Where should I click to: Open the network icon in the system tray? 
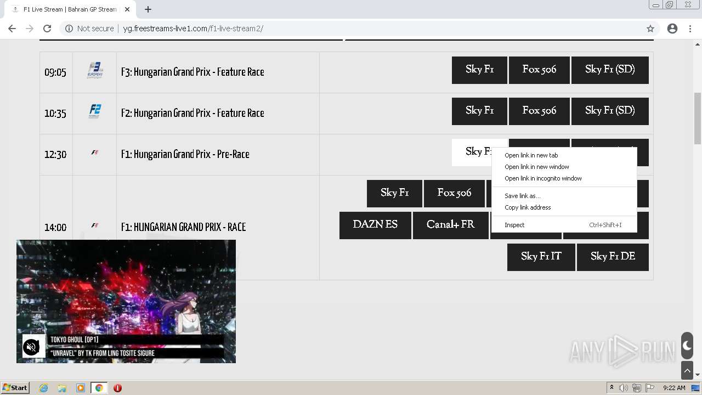(x=637, y=388)
